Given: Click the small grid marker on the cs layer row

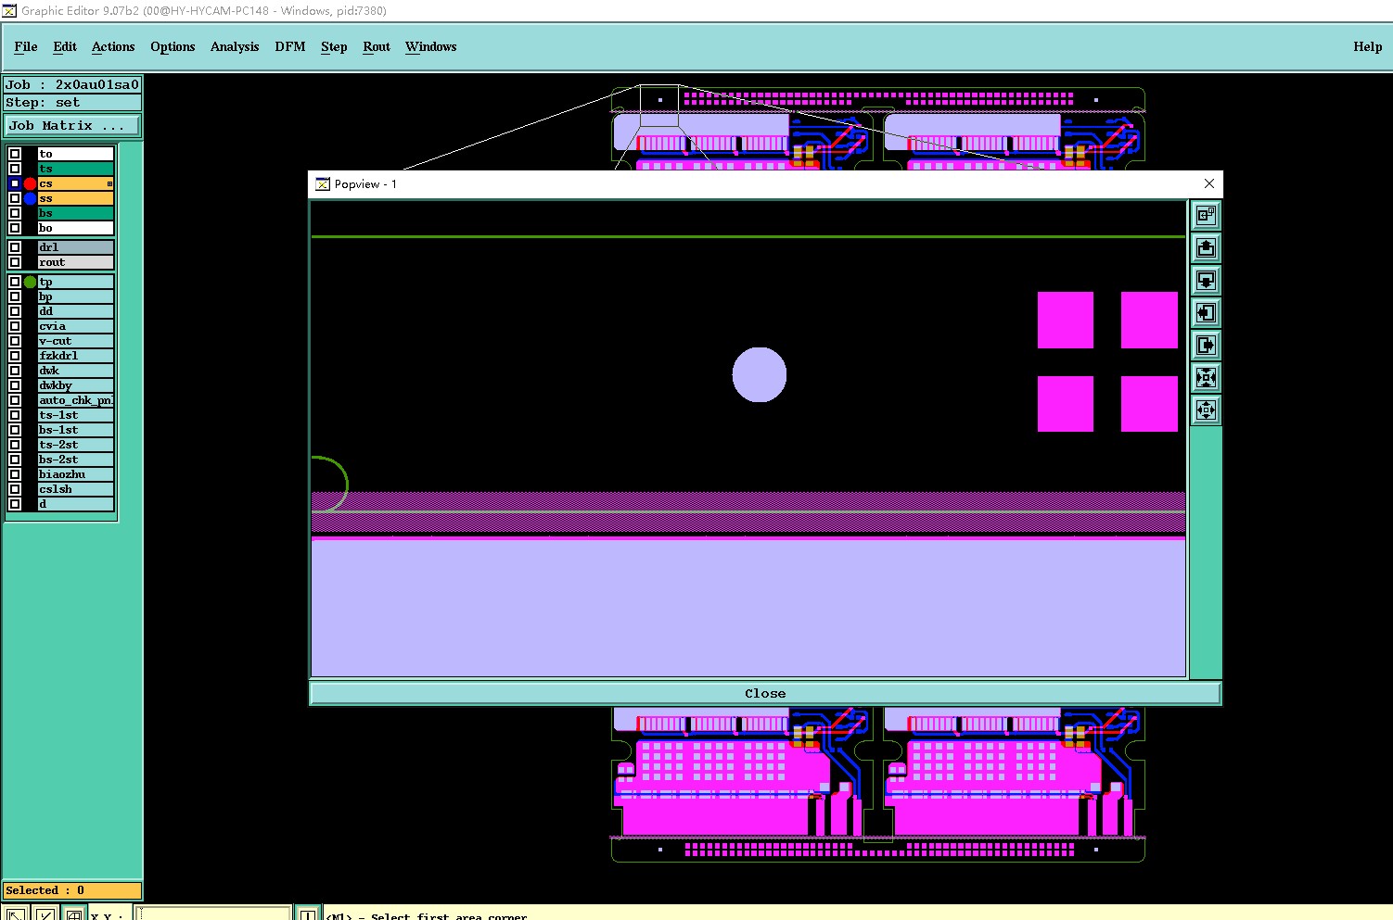Looking at the screenshot, I should click(109, 183).
